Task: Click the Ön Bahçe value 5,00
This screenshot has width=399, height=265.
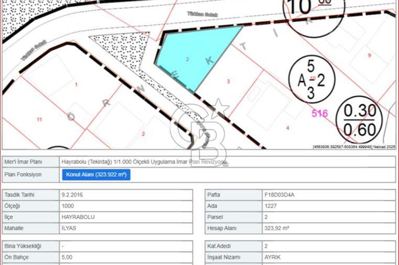Action: click(x=67, y=257)
